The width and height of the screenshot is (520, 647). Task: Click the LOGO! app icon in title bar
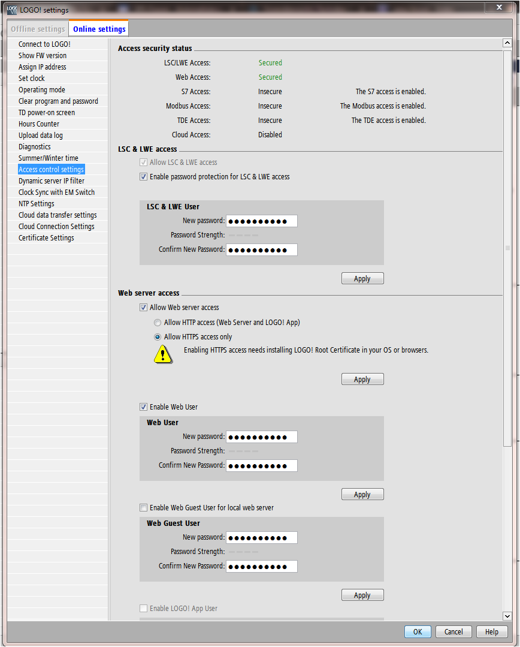point(12,10)
